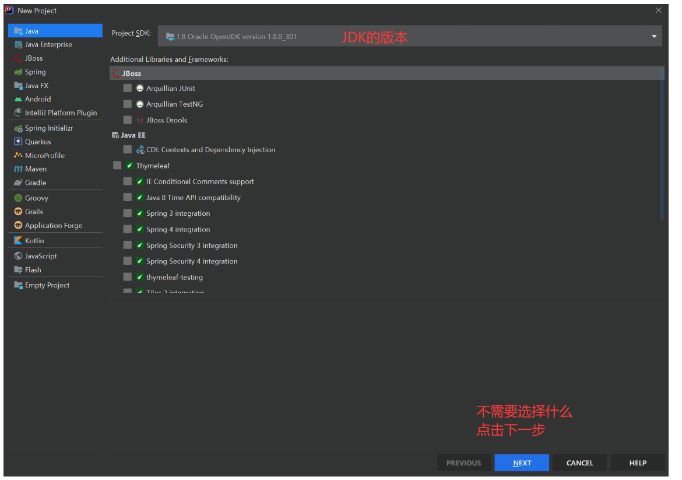The height and width of the screenshot is (480, 682).
Task: Choose the Java Enterprise icon in sidebar
Action: pos(18,45)
